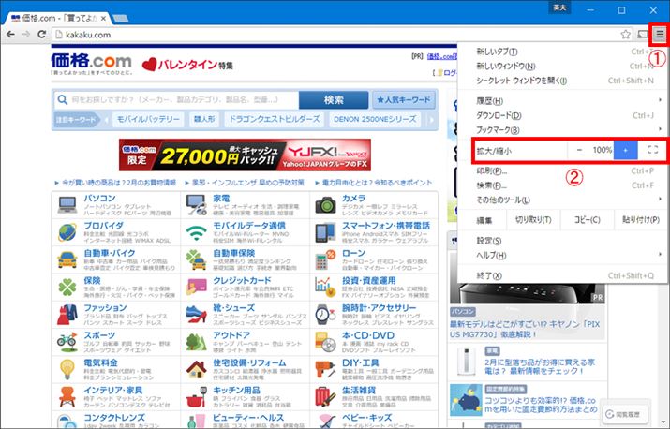The height and width of the screenshot is (429, 670).
Task: Click the カメラ camera category icon
Action: (x=325, y=205)
